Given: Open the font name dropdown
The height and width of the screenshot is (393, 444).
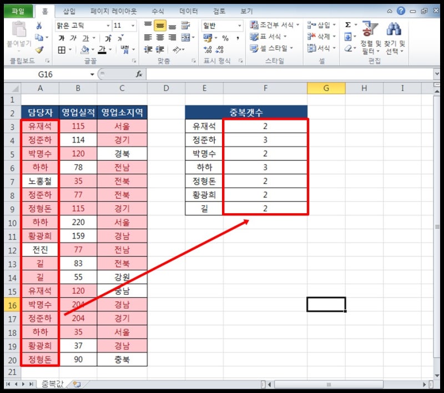Looking at the screenshot, I should [108, 26].
